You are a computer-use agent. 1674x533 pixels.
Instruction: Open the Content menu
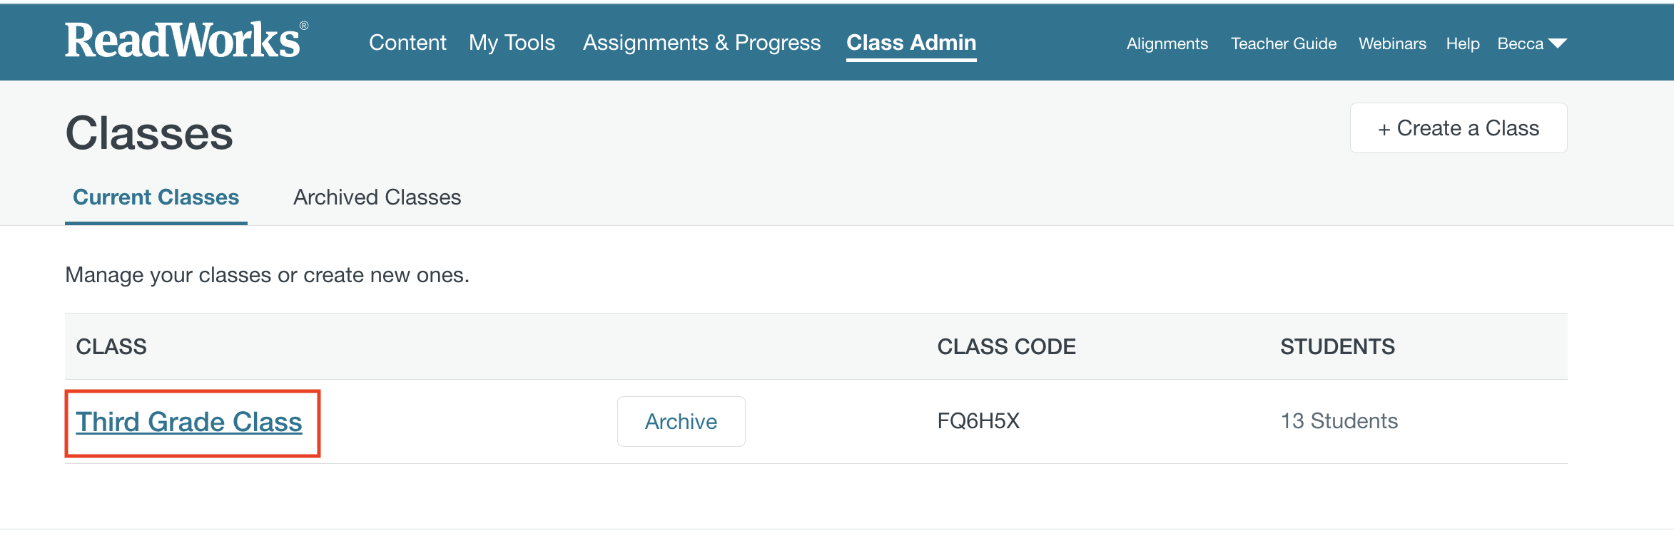click(x=407, y=43)
